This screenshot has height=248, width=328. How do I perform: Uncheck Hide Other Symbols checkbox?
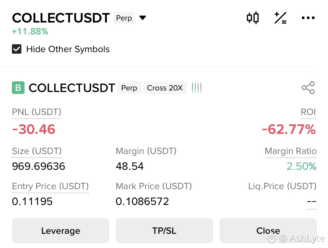pyautogui.click(x=17, y=49)
